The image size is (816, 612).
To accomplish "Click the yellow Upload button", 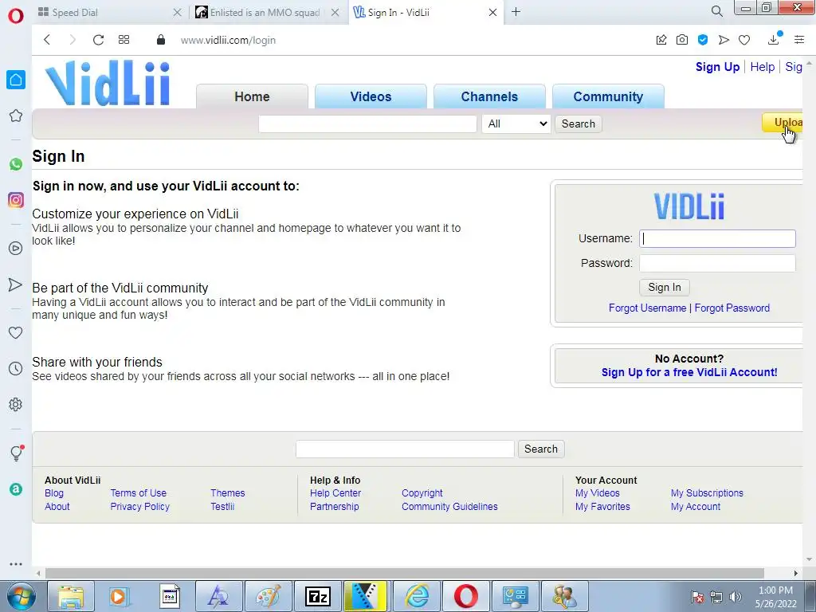I will pos(783,123).
